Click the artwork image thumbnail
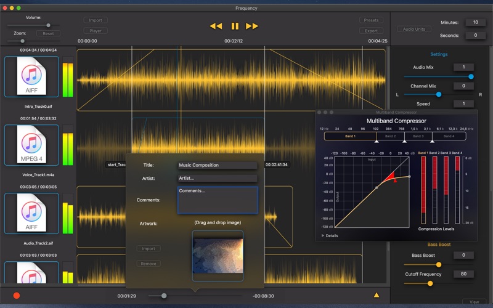 [x=218, y=256]
